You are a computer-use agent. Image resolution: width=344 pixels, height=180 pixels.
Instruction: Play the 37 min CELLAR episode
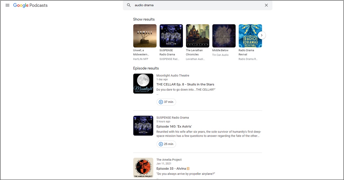[166, 102]
